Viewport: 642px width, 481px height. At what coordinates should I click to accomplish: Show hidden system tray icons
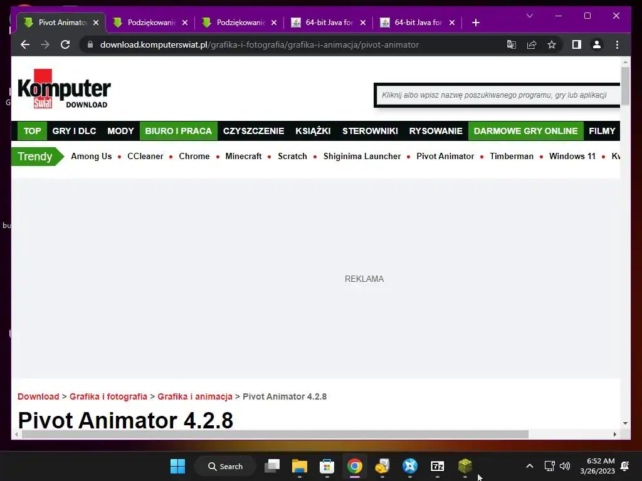tap(529, 466)
